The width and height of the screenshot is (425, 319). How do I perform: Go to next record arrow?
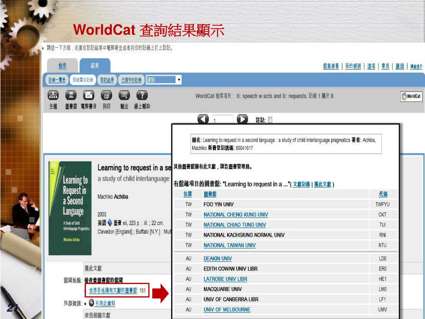(242, 119)
